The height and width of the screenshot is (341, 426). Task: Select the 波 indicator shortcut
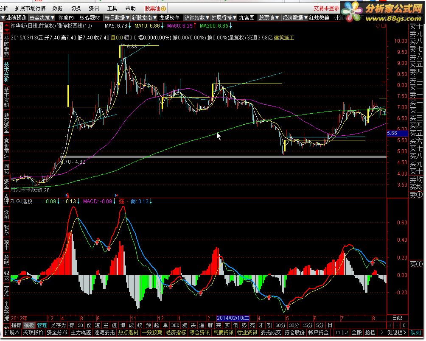131,325
